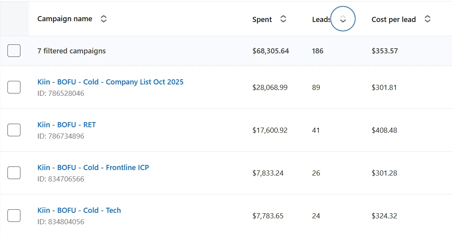This screenshot has width=452, height=236.
Task: Click spent value $17,600.92
Action: (270, 130)
